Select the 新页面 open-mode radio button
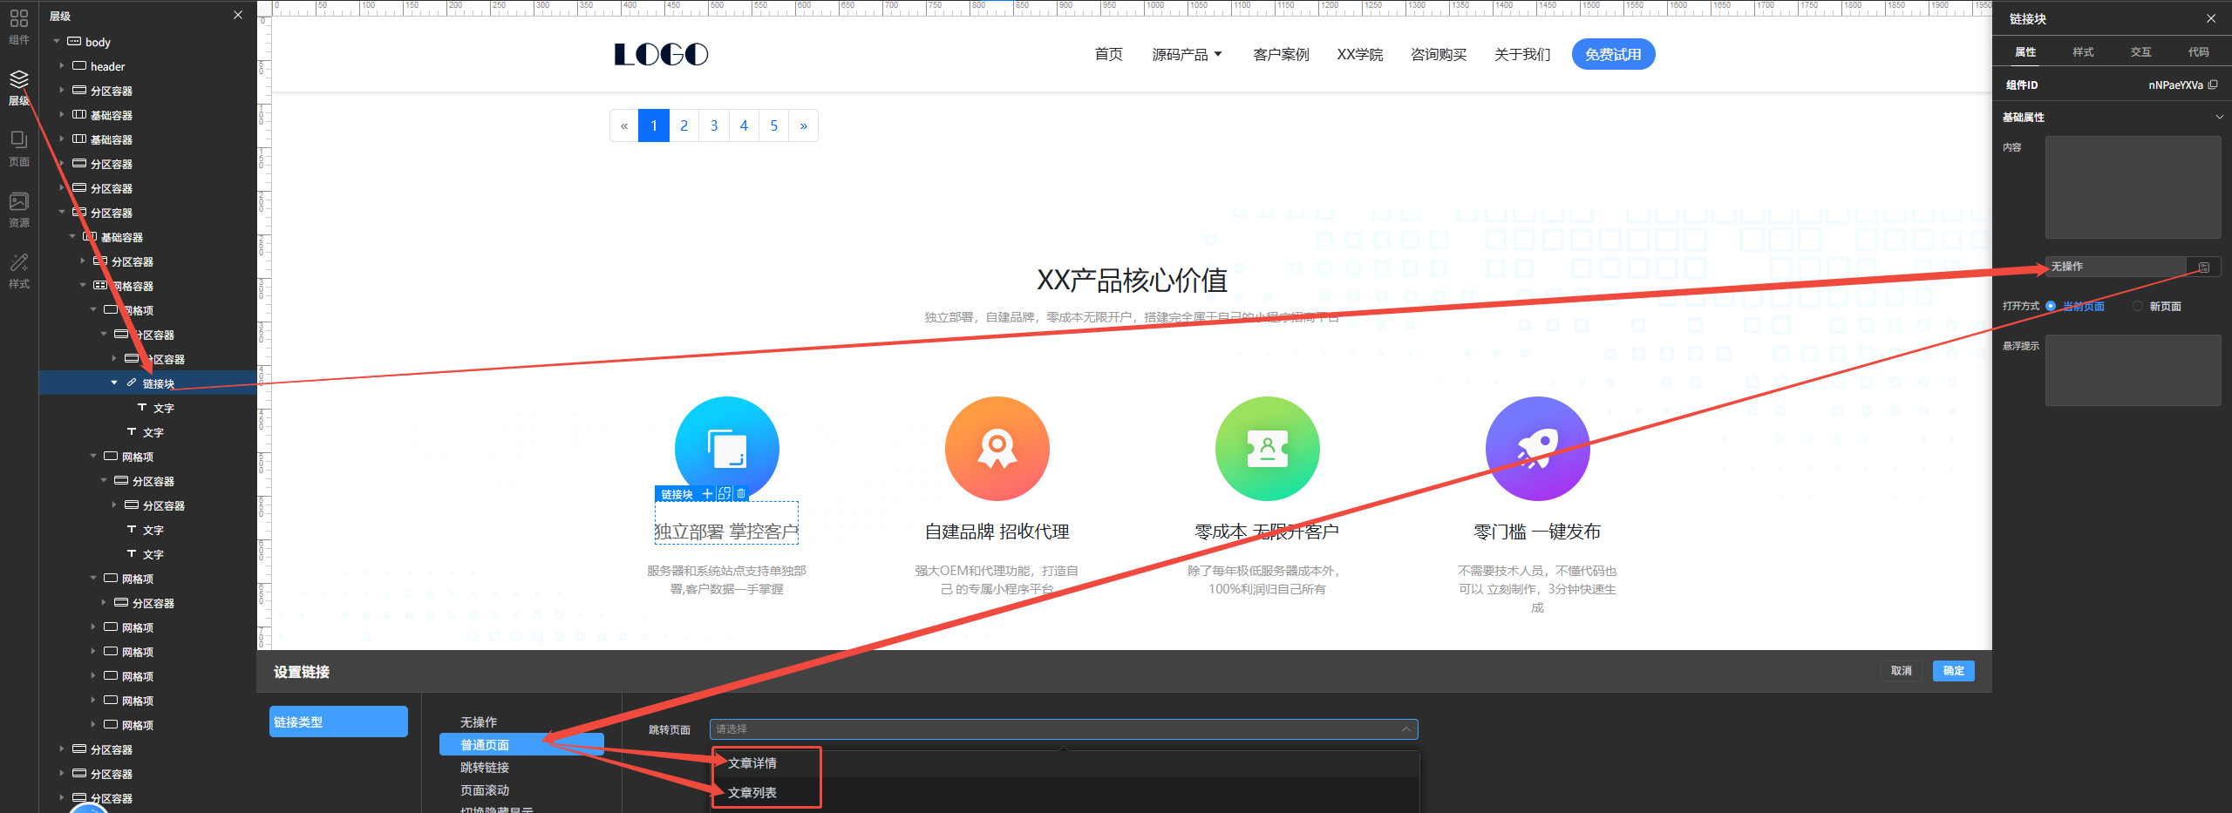The width and height of the screenshot is (2232, 813). 2138,306
